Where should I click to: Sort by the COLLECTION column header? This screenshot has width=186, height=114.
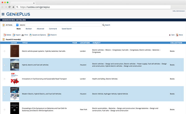176,43
